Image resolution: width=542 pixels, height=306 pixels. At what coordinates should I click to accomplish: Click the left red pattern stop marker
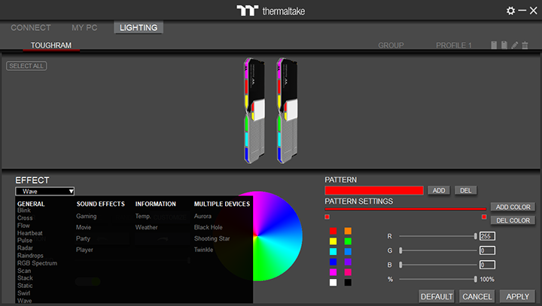point(327,217)
